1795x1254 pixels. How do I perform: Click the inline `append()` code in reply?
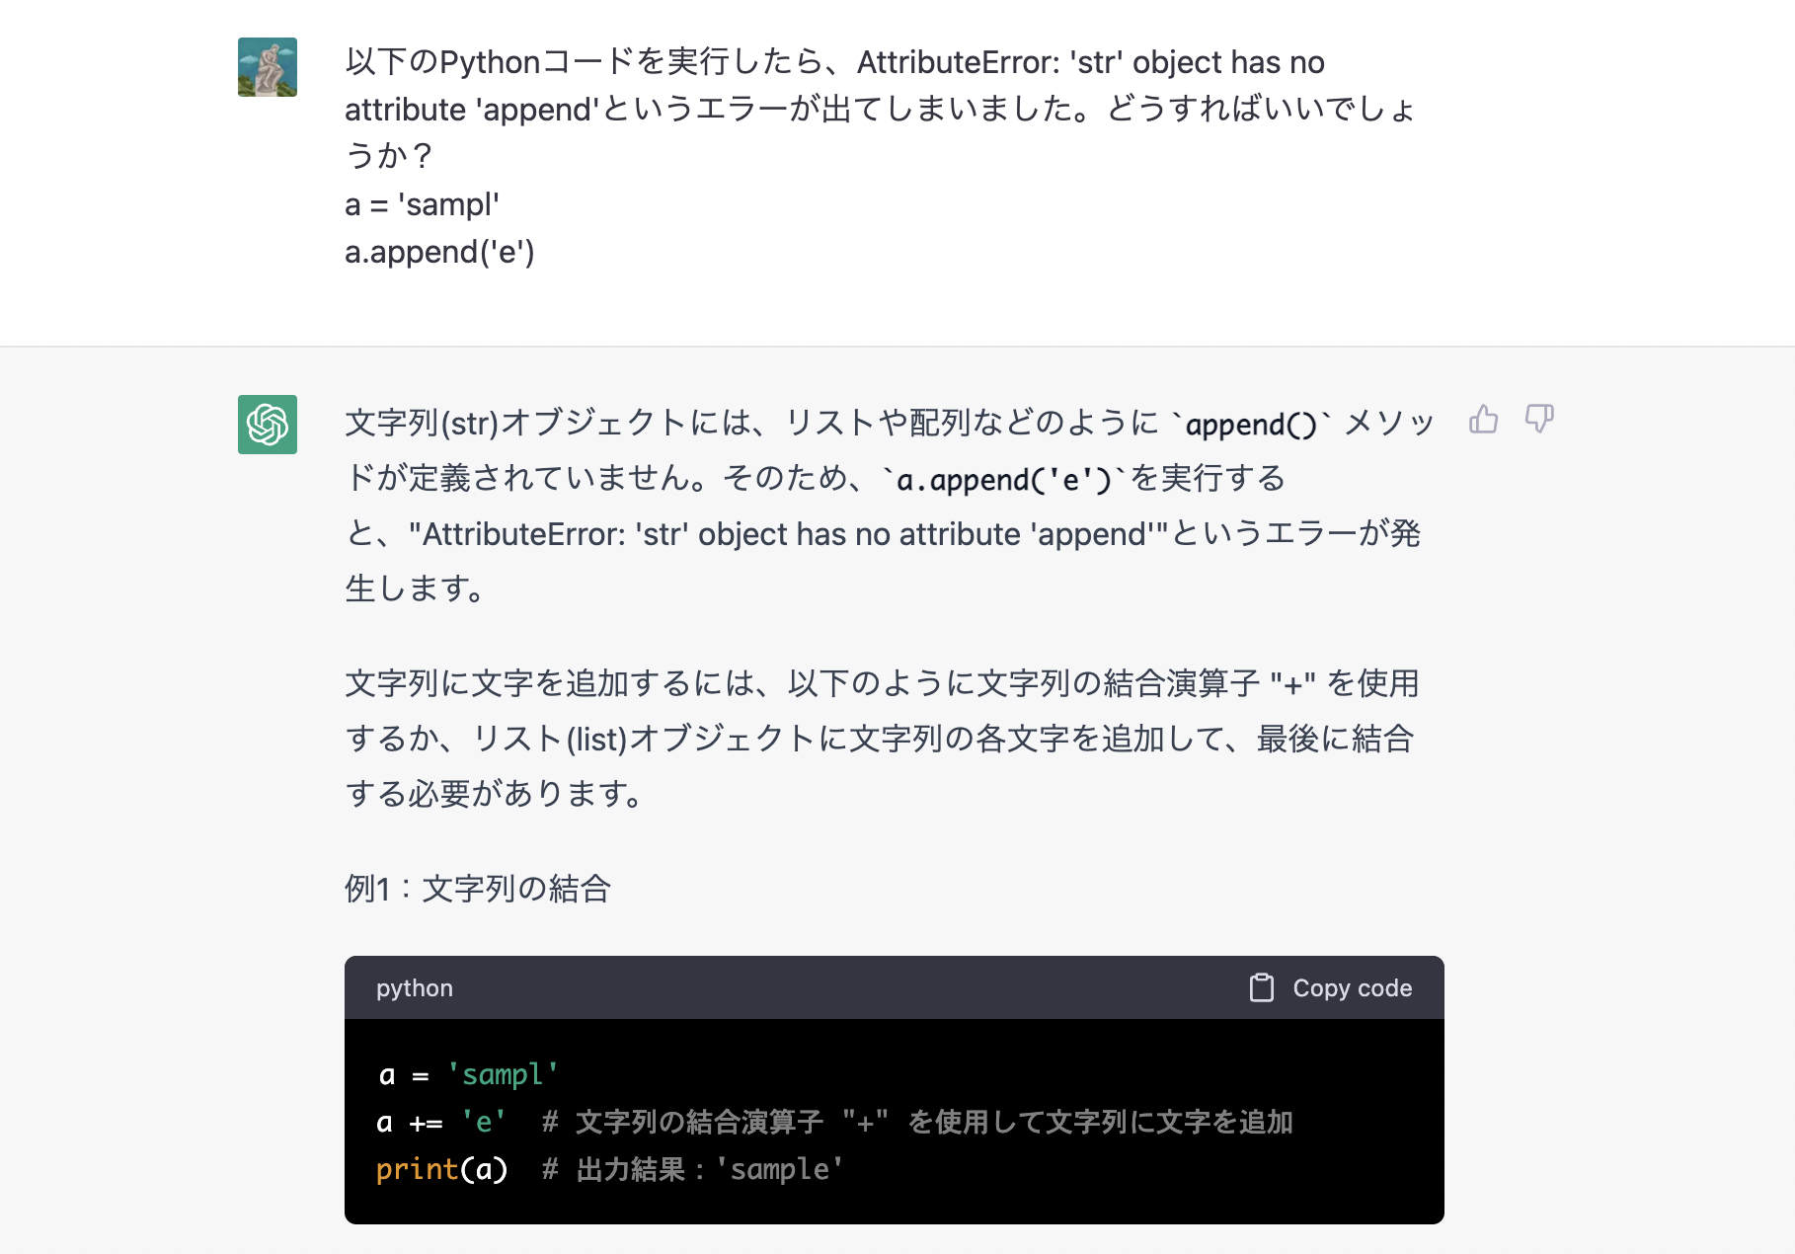1250,425
